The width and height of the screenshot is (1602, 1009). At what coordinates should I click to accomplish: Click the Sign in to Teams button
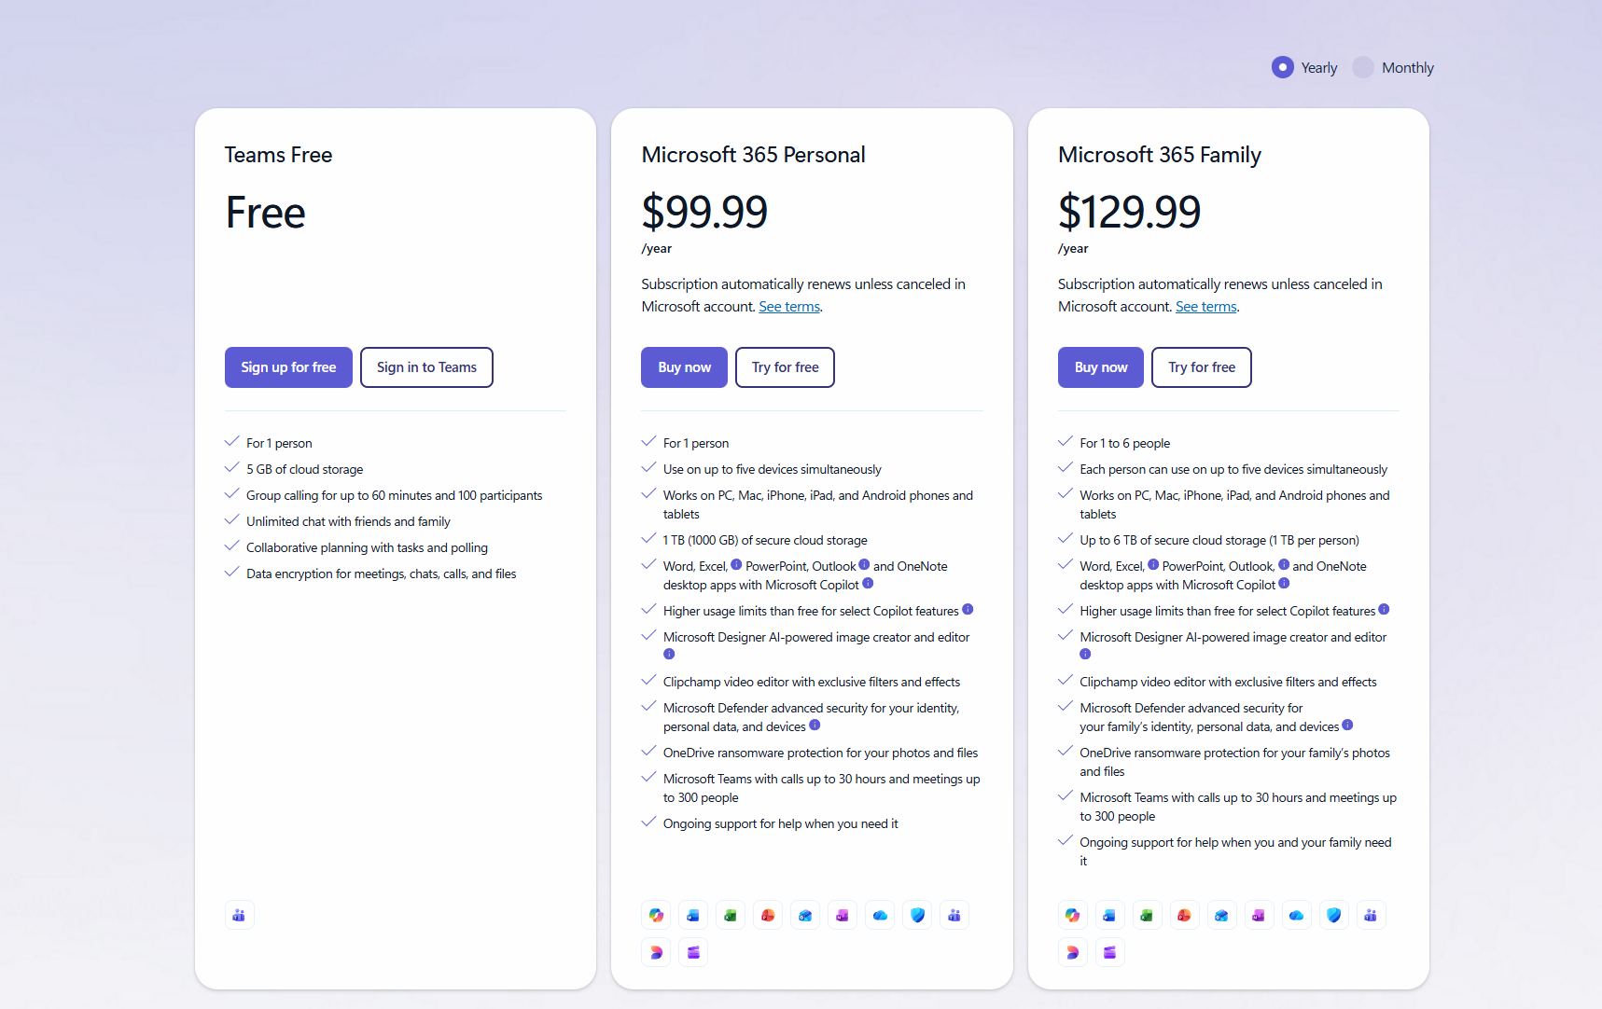426,367
